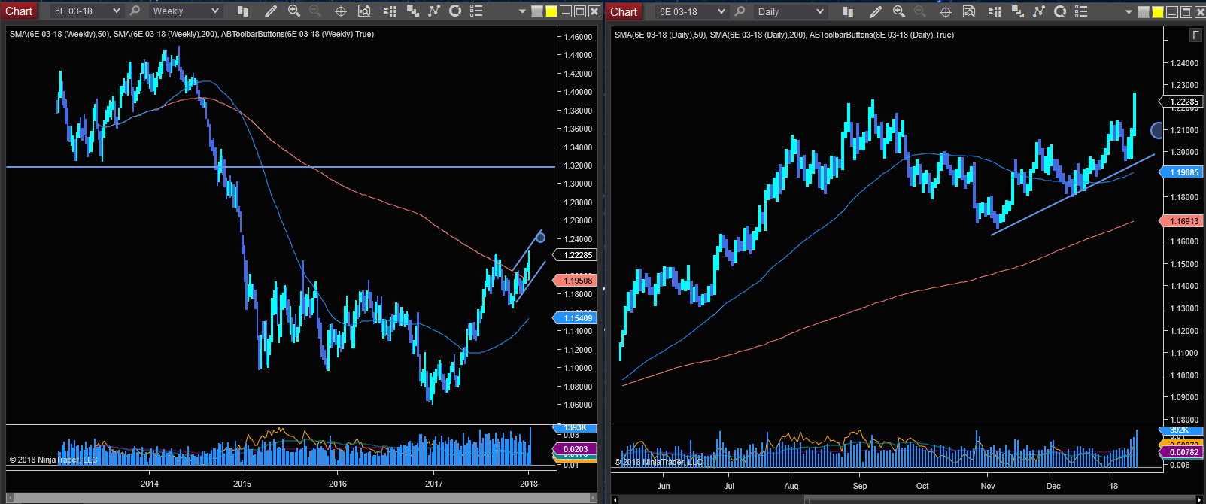Image resolution: width=1206 pixels, height=504 pixels.
Task: Open chart Properties list in Daily chart
Action: click(1081, 11)
